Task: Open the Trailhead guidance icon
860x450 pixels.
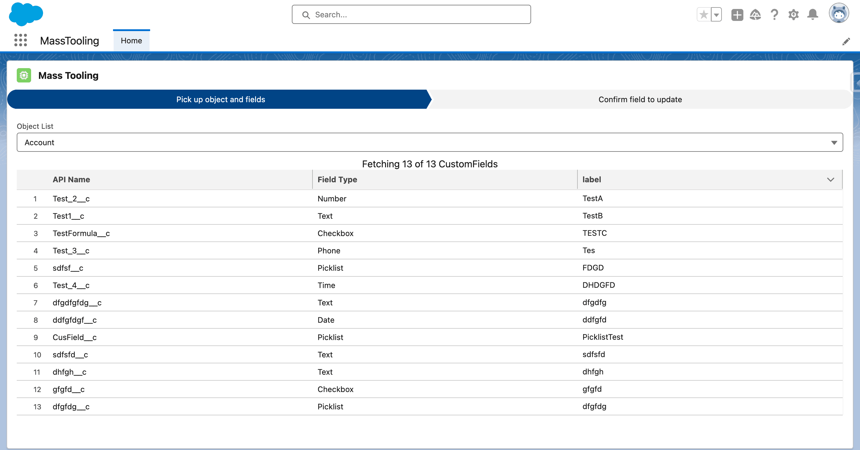Action: click(x=756, y=15)
